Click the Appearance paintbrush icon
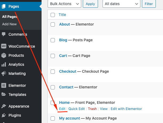 tap(4, 106)
